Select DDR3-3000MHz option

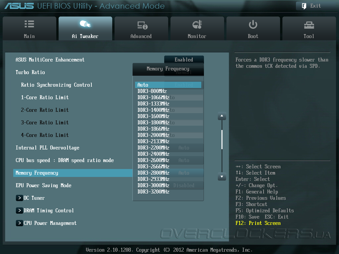(168, 185)
